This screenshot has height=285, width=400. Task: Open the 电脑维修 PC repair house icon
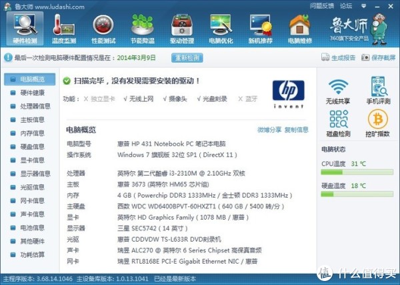point(300,29)
